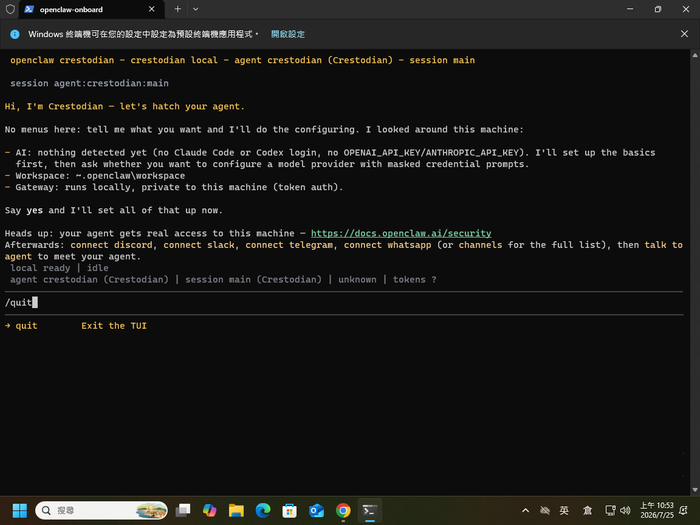
Task: Click the 'tokens ?' status entry
Action: click(415, 280)
